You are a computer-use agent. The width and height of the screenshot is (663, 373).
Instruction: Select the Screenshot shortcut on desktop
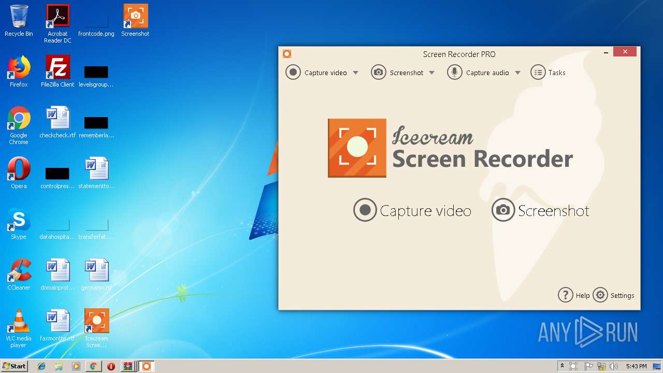(x=135, y=21)
